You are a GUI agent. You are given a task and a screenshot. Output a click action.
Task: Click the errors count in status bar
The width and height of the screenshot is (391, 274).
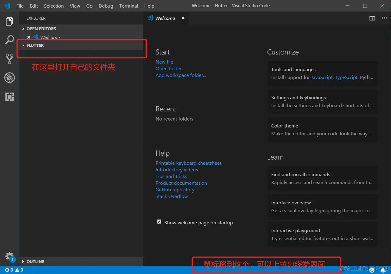pos(9,270)
